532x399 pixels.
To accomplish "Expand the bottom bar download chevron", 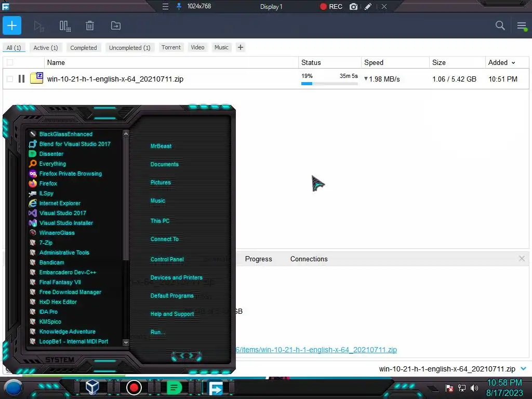I will point(523,368).
